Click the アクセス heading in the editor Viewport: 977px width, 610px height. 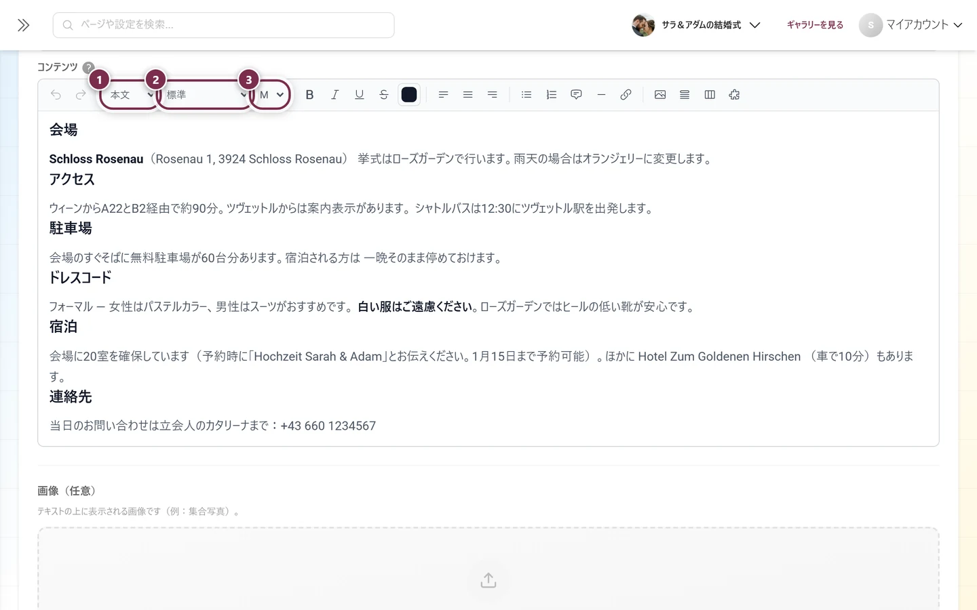[x=72, y=179]
